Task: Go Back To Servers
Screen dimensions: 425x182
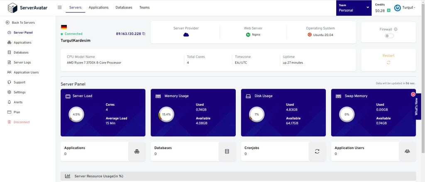Action: [23, 22]
